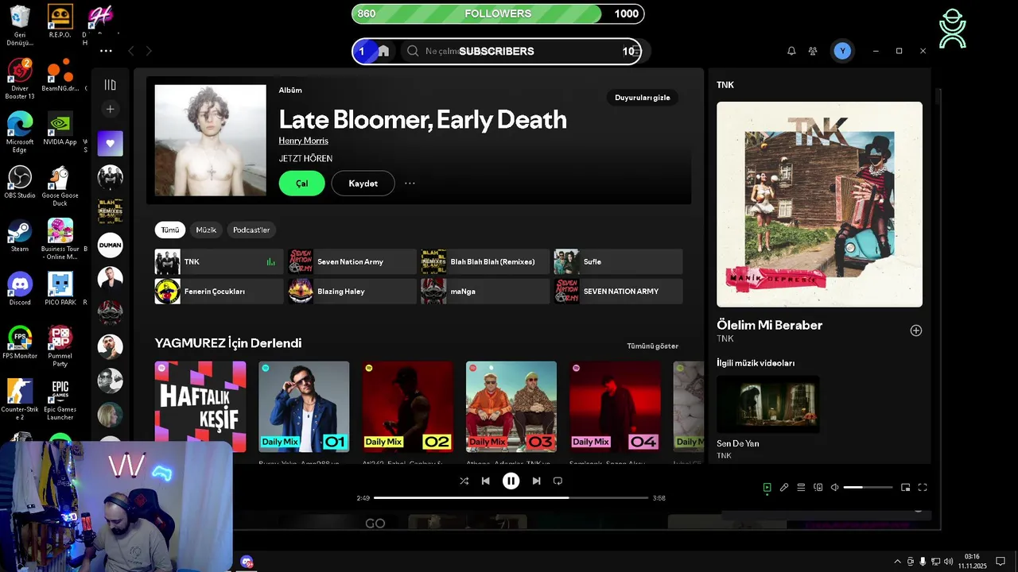Image resolution: width=1018 pixels, height=572 pixels.
Task: Open the notifications bell icon
Action: 791,51
